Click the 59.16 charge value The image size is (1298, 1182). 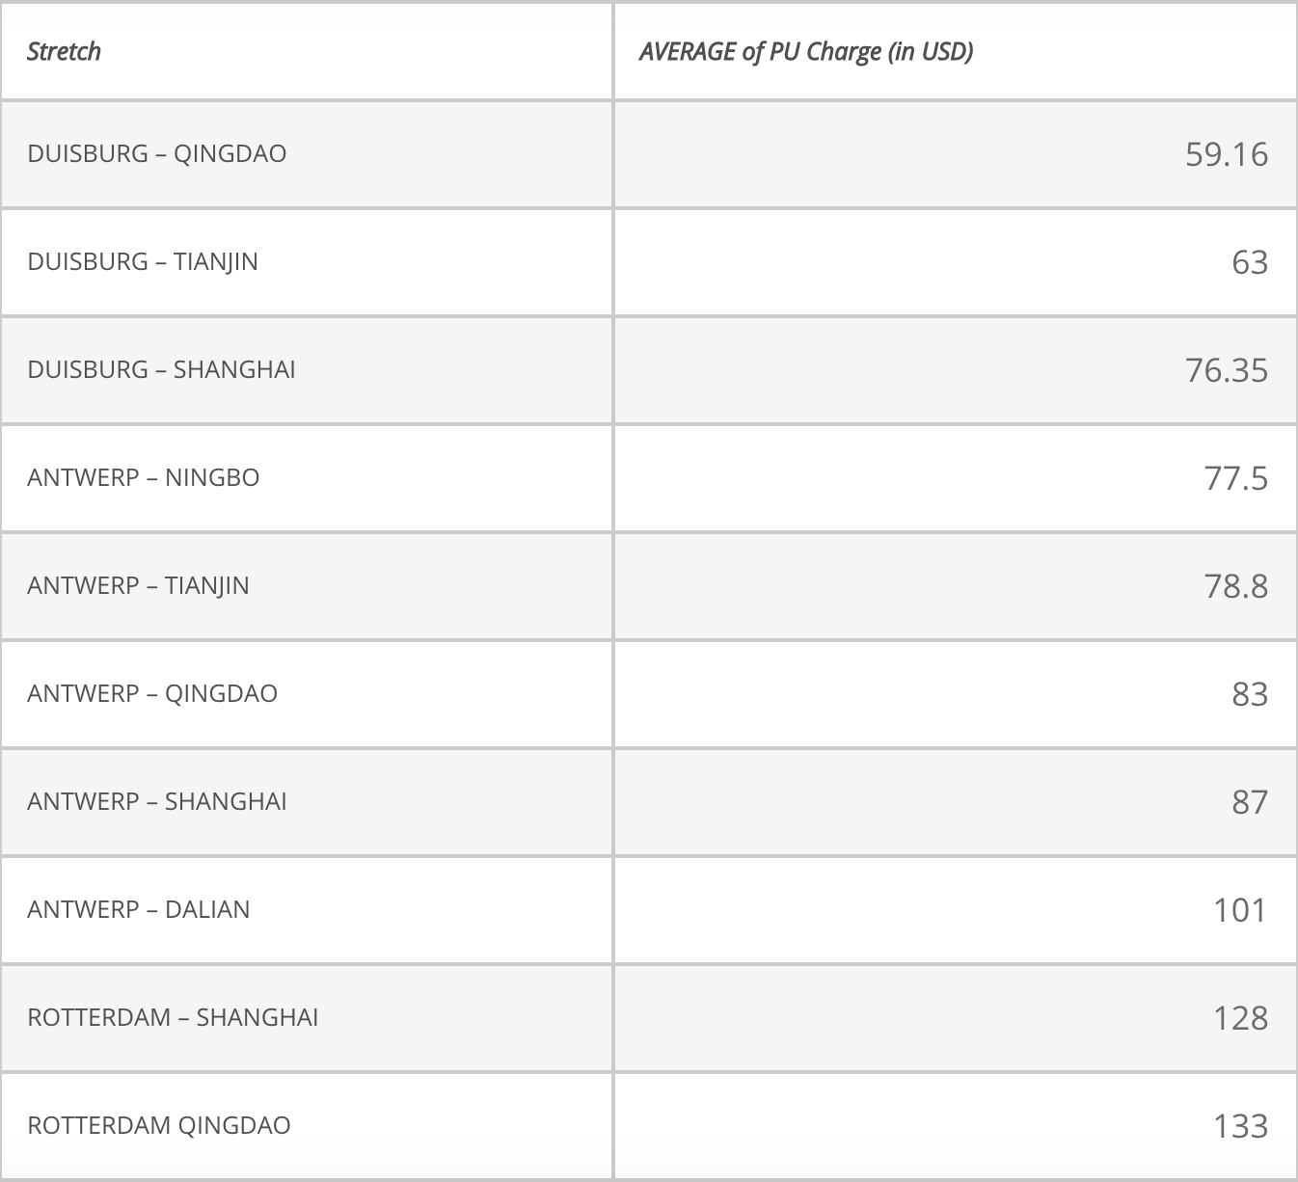(x=1227, y=154)
